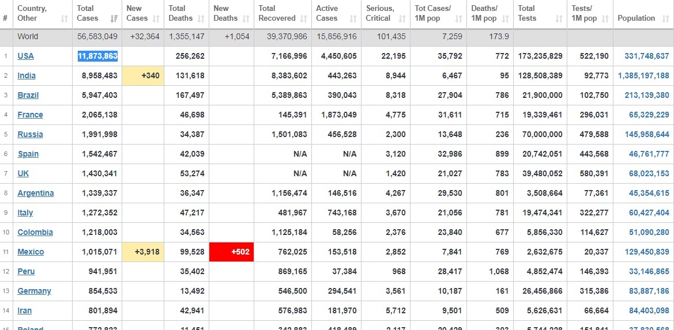Click the Total Cases sort arrow icon
The height and width of the screenshot is (330, 674).
coord(114,19)
